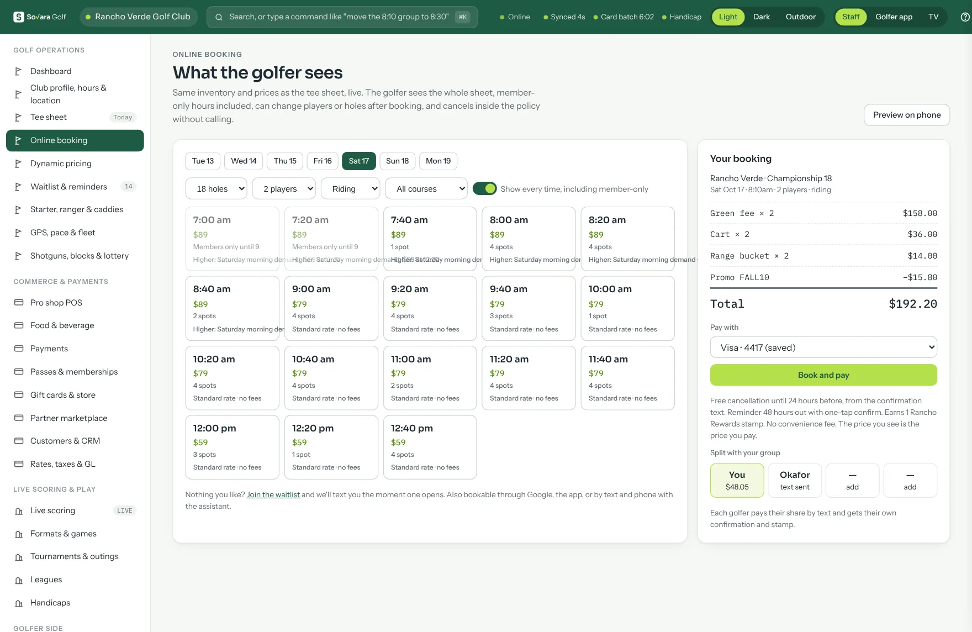Switch theme to Light
Screen dimensions: 972x632
coord(728,17)
